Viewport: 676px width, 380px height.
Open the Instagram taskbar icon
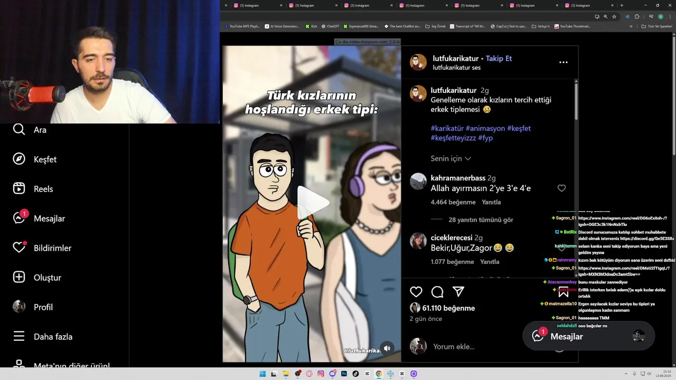click(x=321, y=374)
